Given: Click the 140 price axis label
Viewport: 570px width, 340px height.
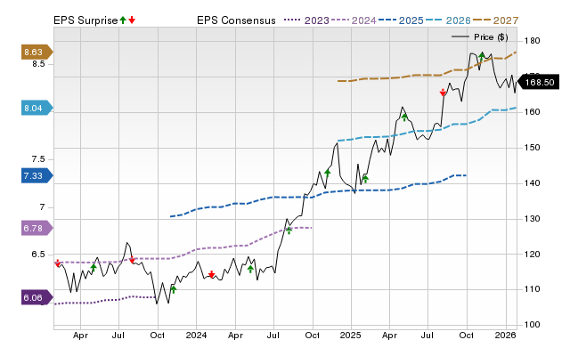Looking at the screenshot, I should tap(533, 183).
